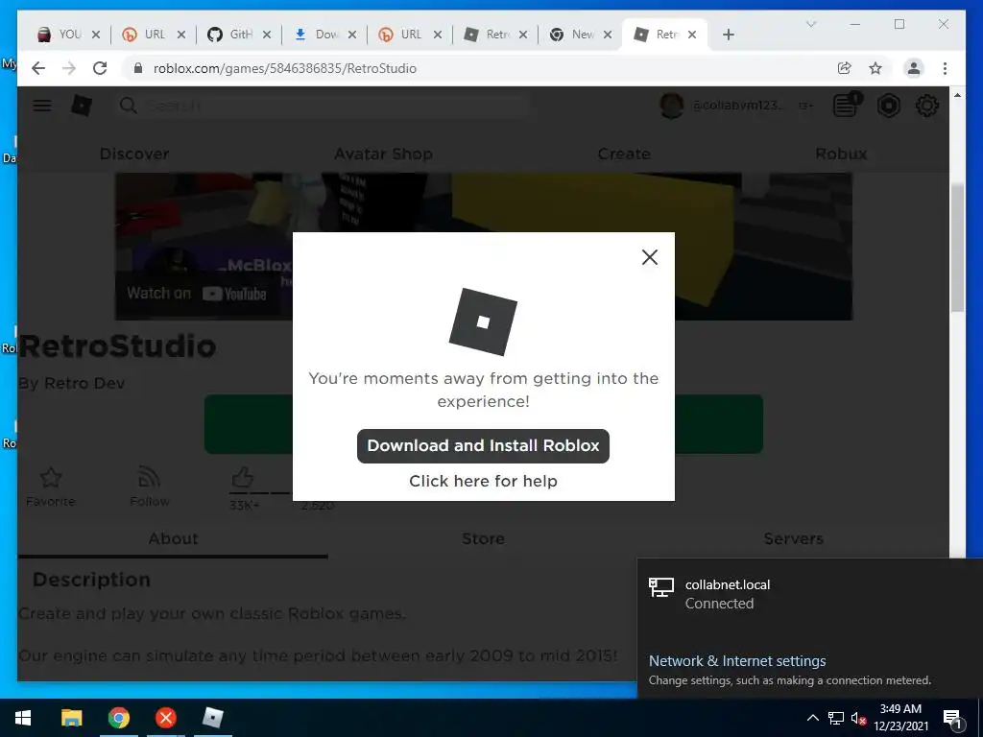Close the active RetroStudio tab
983x737 pixels.
coord(692,35)
